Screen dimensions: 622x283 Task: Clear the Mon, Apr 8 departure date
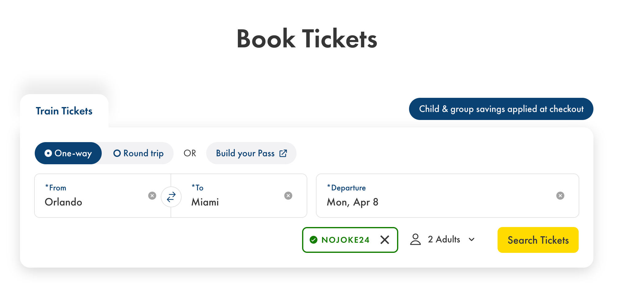pos(560,195)
